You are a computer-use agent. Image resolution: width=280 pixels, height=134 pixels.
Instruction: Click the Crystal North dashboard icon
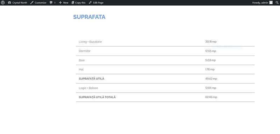[9, 3]
